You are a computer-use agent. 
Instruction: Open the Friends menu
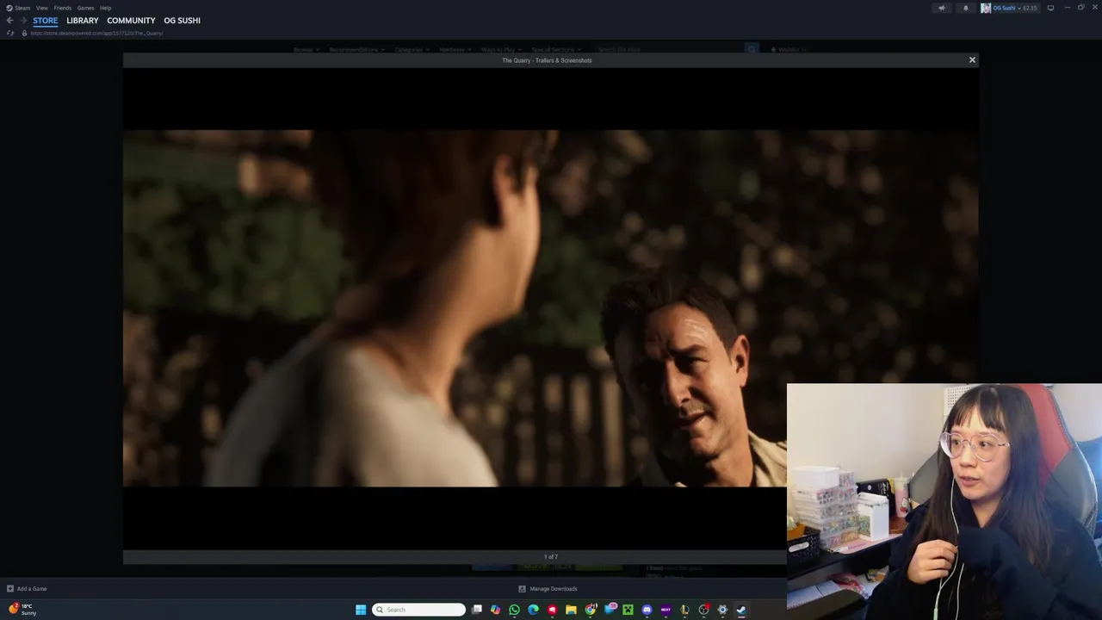(63, 8)
